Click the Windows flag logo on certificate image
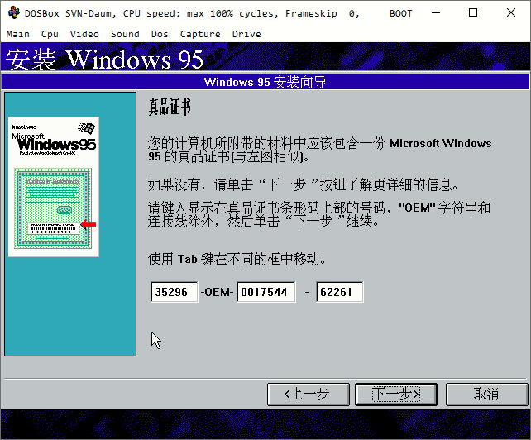Screen dimensions: 531x440 coord(87,127)
